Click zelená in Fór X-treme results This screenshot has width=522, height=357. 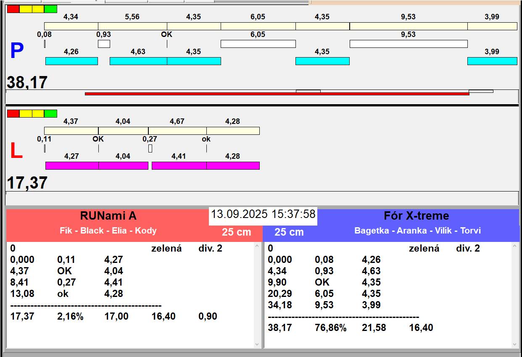424,248
